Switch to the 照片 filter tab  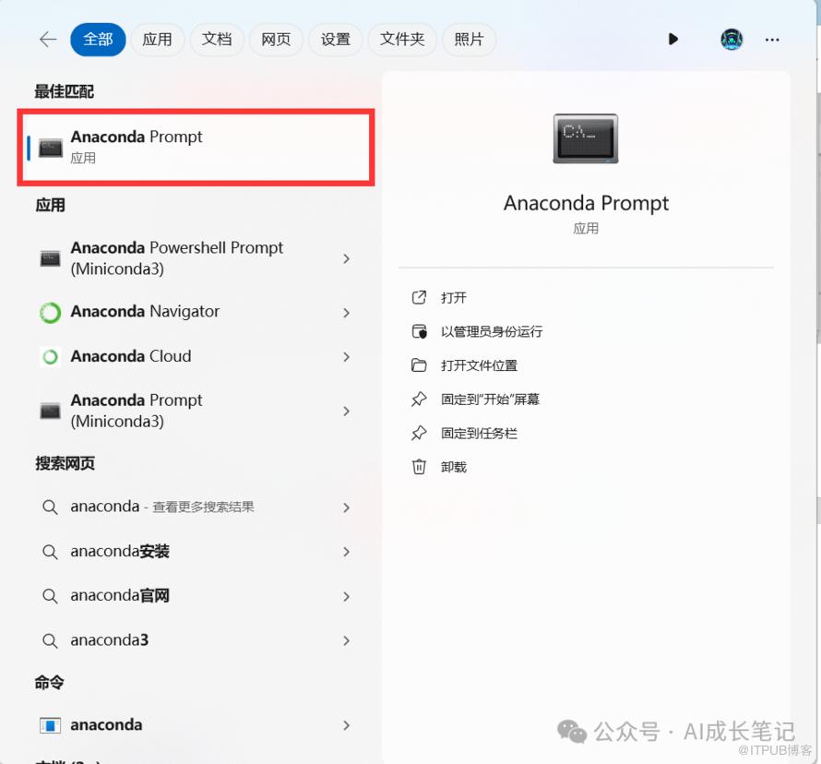click(x=469, y=40)
